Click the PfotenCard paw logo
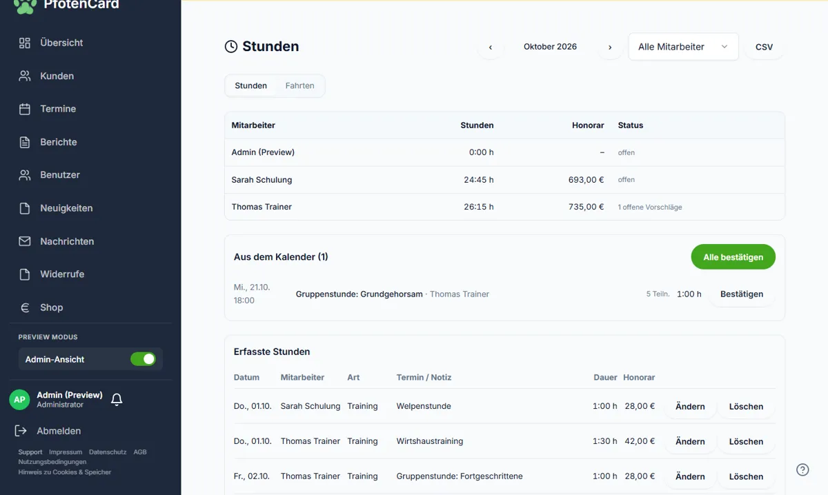The height and width of the screenshot is (495, 828). click(x=25, y=6)
